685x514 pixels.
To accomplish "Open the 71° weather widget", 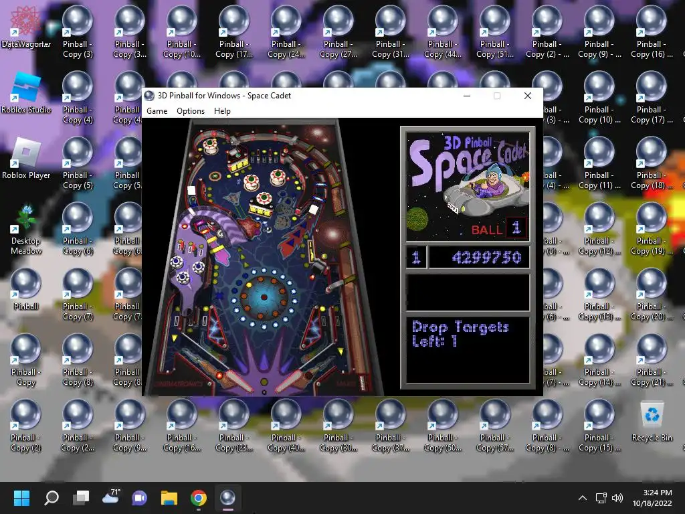I will click(x=110, y=497).
